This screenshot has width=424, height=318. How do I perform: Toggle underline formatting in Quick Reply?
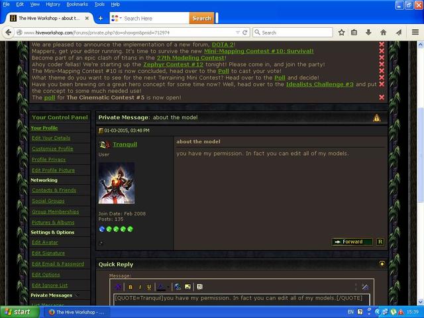(149, 287)
